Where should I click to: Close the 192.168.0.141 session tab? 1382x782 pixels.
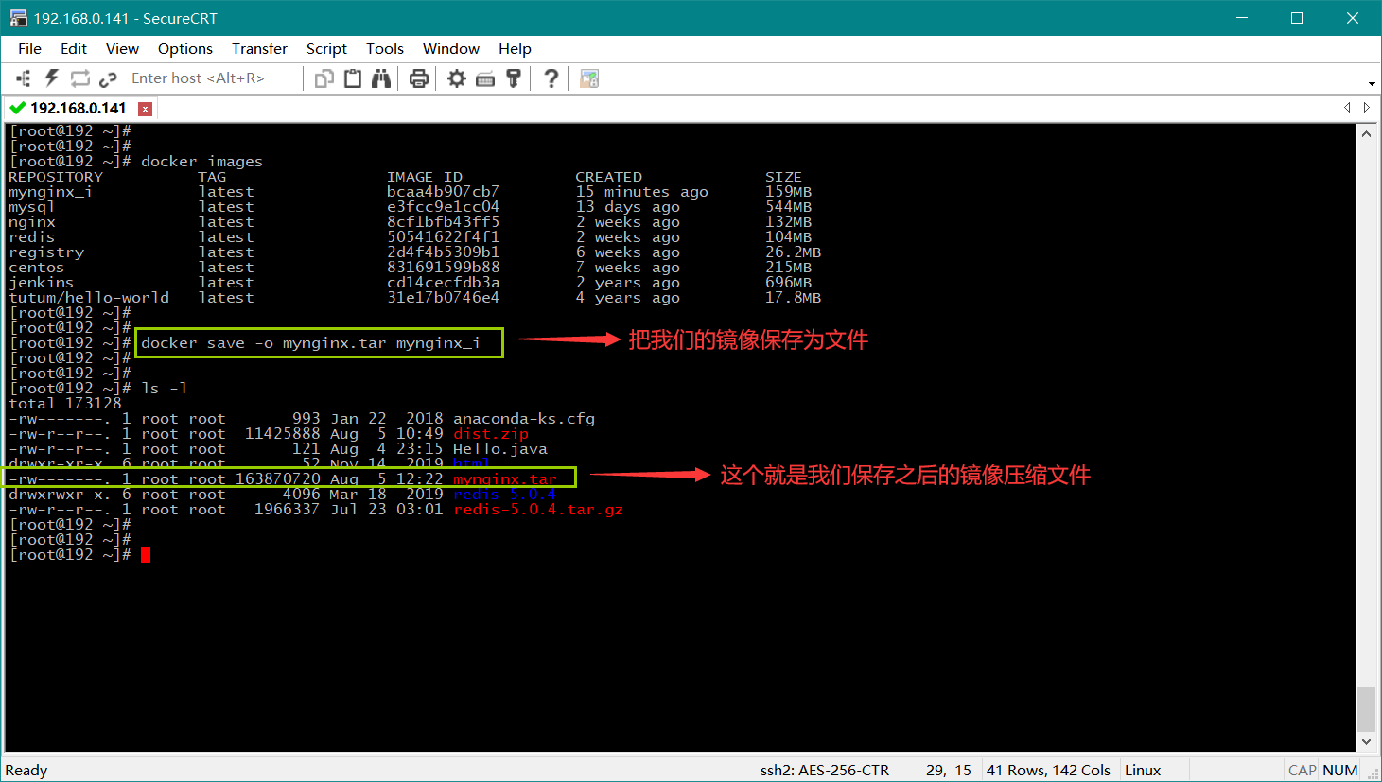pos(145,109)
